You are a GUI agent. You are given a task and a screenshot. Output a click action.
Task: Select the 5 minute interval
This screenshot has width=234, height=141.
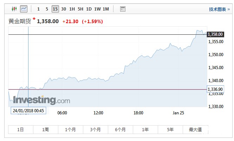tap(47, 9)
